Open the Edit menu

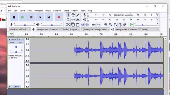[15, 11]
